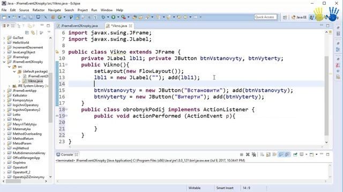This screenshot has height=192, width=343.
Task: Expand the GuiTest project
Action: pyautogui.click(x=4, y=38)
